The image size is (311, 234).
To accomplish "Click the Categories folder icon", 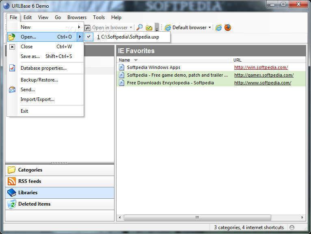I will [x=11, y=170].
